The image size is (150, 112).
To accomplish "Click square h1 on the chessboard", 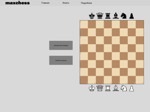I will coord(140,80).
